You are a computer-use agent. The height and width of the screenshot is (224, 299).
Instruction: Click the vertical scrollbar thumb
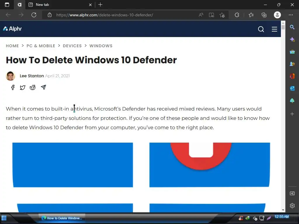pos(283,27)
